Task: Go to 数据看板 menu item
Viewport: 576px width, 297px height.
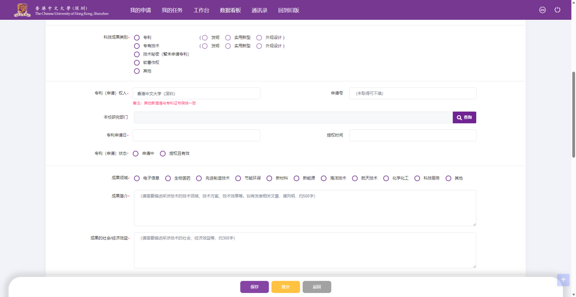Action: coord(230,10)
